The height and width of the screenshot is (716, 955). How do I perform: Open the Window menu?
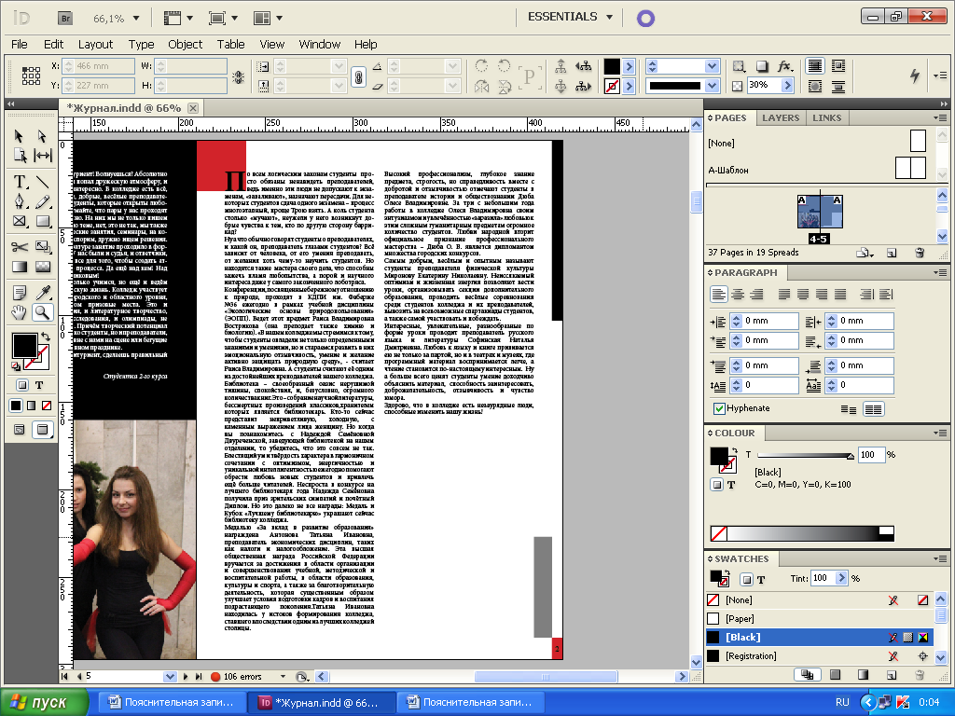click(320, 45)
